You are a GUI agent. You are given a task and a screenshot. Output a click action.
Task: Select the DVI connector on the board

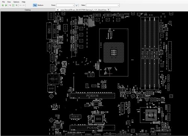pos(49,31)
